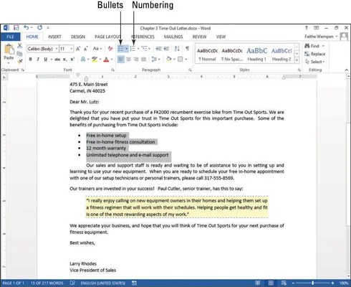Open the font name dropdown
This screenshot has width=351, height=287.
pyautogui.click(x=57, y=49)
